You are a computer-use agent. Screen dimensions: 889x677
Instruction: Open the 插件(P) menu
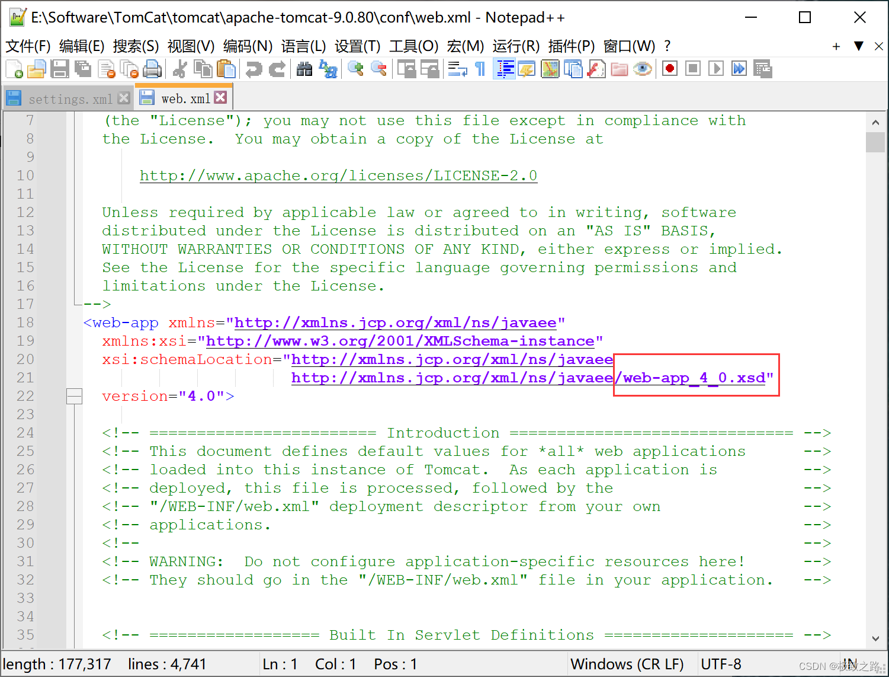[571, 46]
